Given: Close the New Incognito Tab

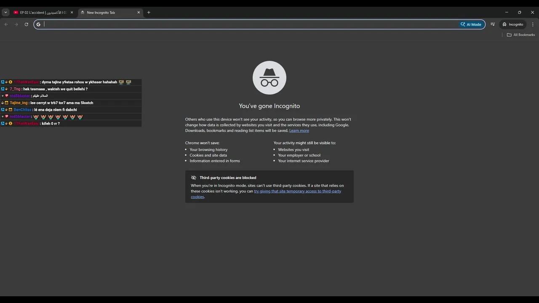Looking at the screenshot, I should pos(139,13).
